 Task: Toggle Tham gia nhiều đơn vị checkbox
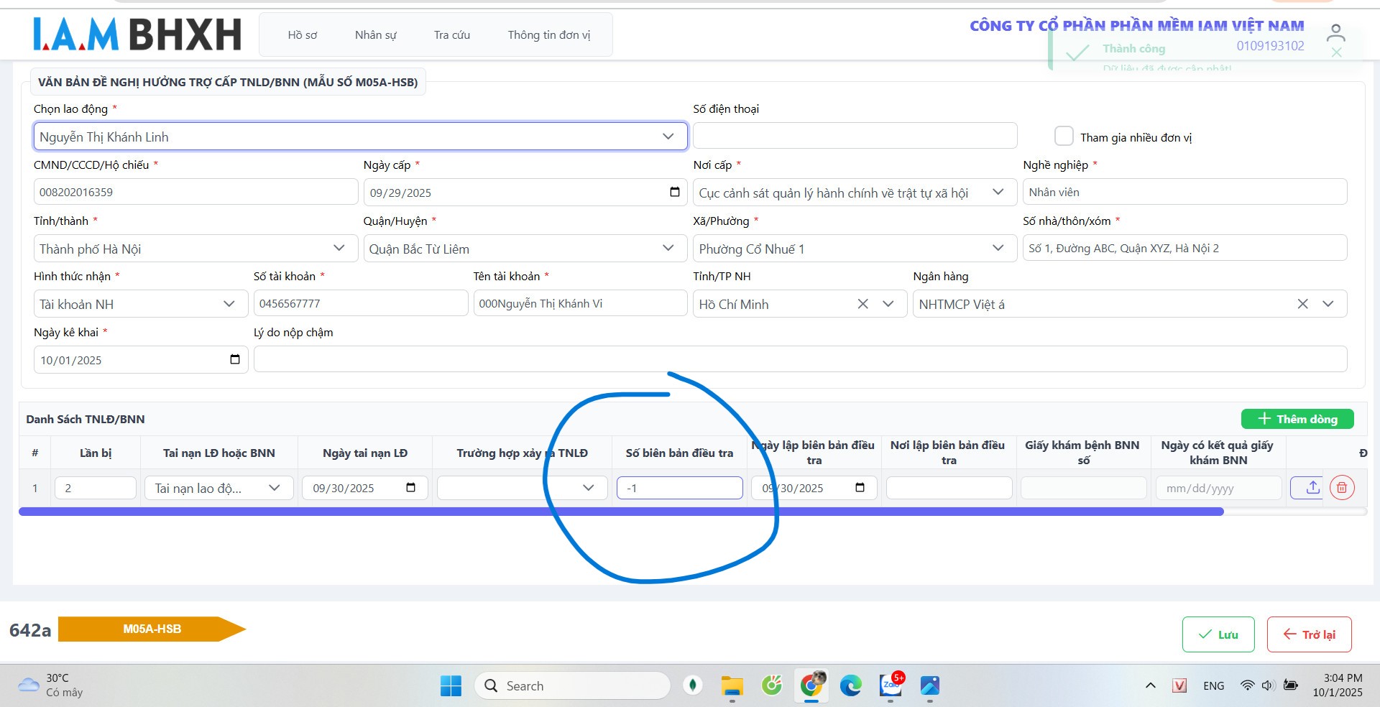click(1064, 136)
